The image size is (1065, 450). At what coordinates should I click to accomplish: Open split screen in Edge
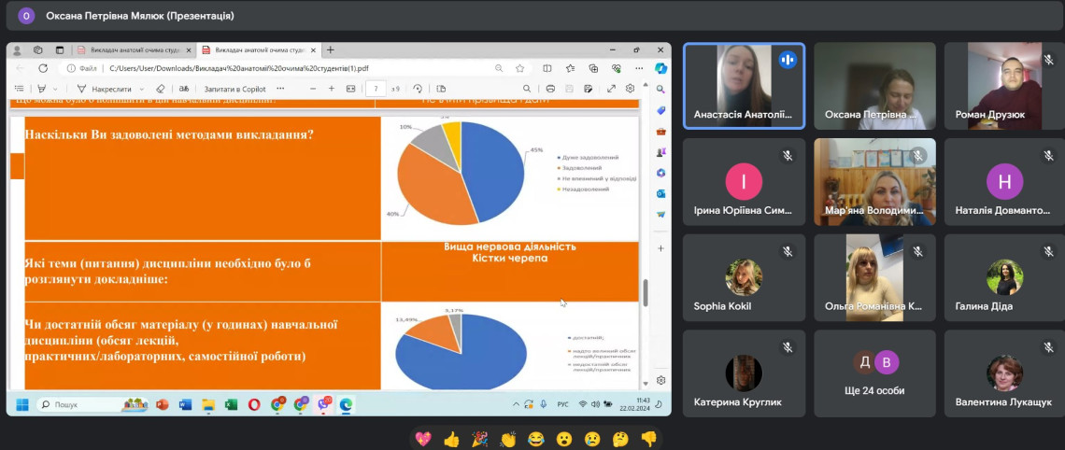click(547, 68)
